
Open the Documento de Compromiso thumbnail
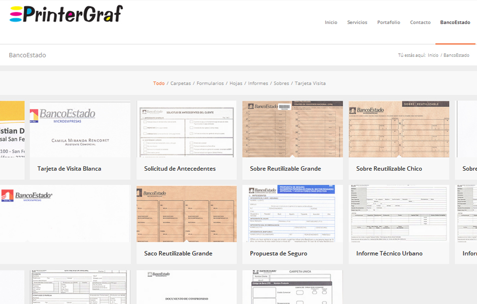(186, 287)
